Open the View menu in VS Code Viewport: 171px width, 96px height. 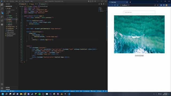17,1
